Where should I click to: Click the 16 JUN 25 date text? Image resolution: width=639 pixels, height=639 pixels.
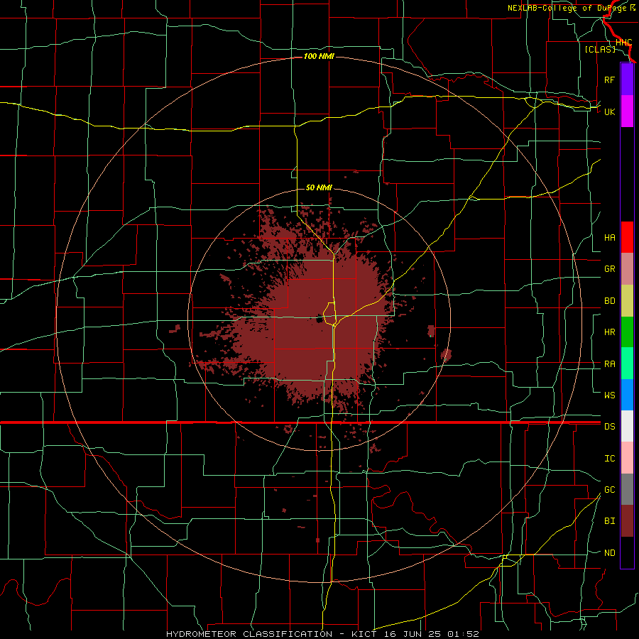(413, 634)
